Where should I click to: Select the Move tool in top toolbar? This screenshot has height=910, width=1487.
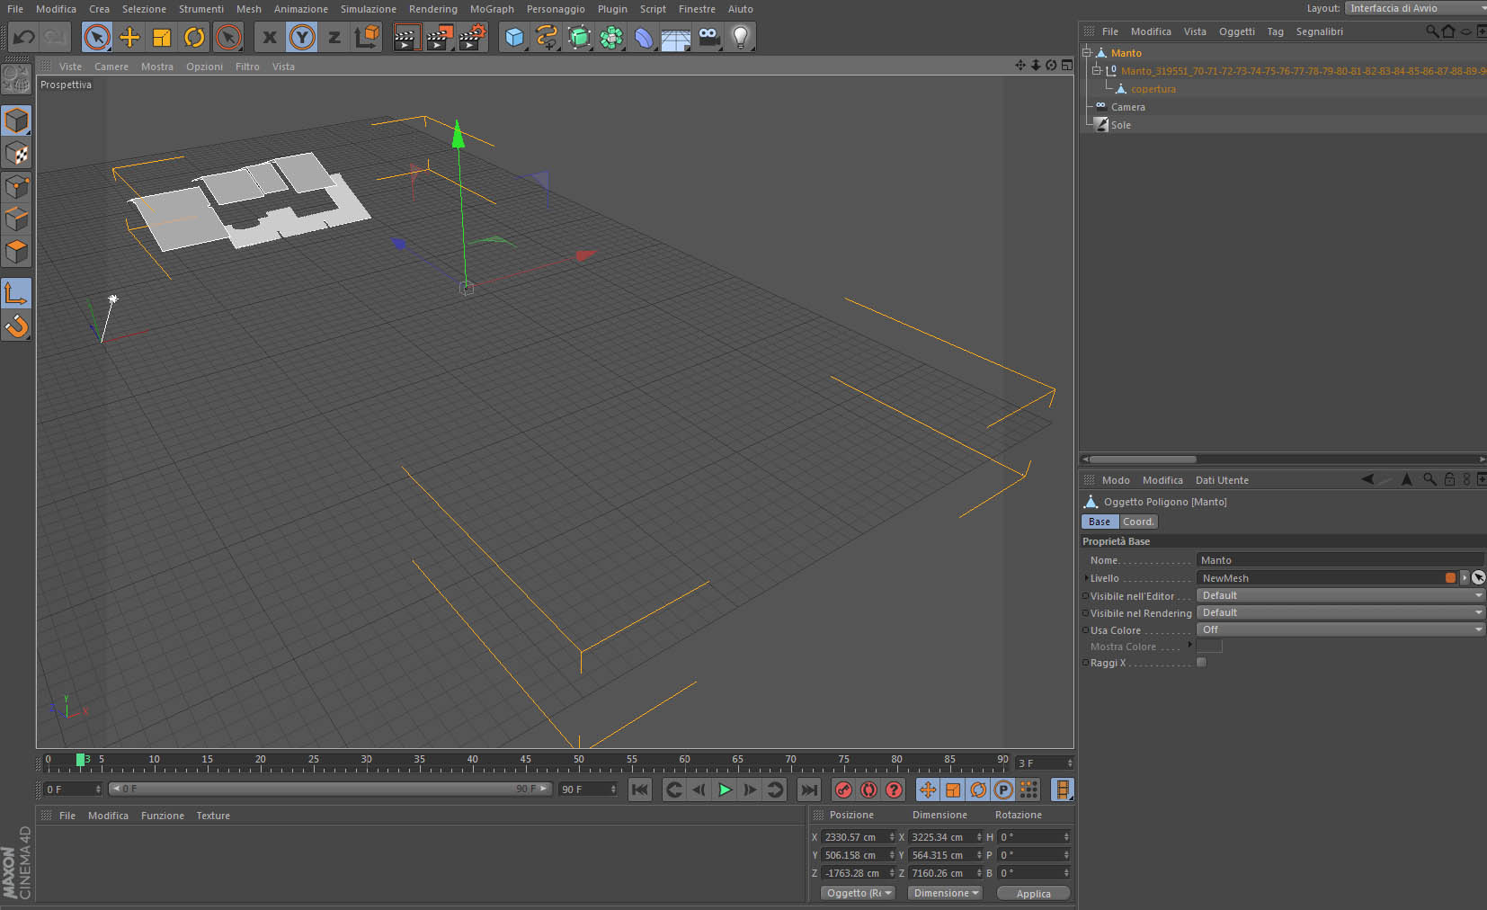pyautogui.click(x=129, y=38)
